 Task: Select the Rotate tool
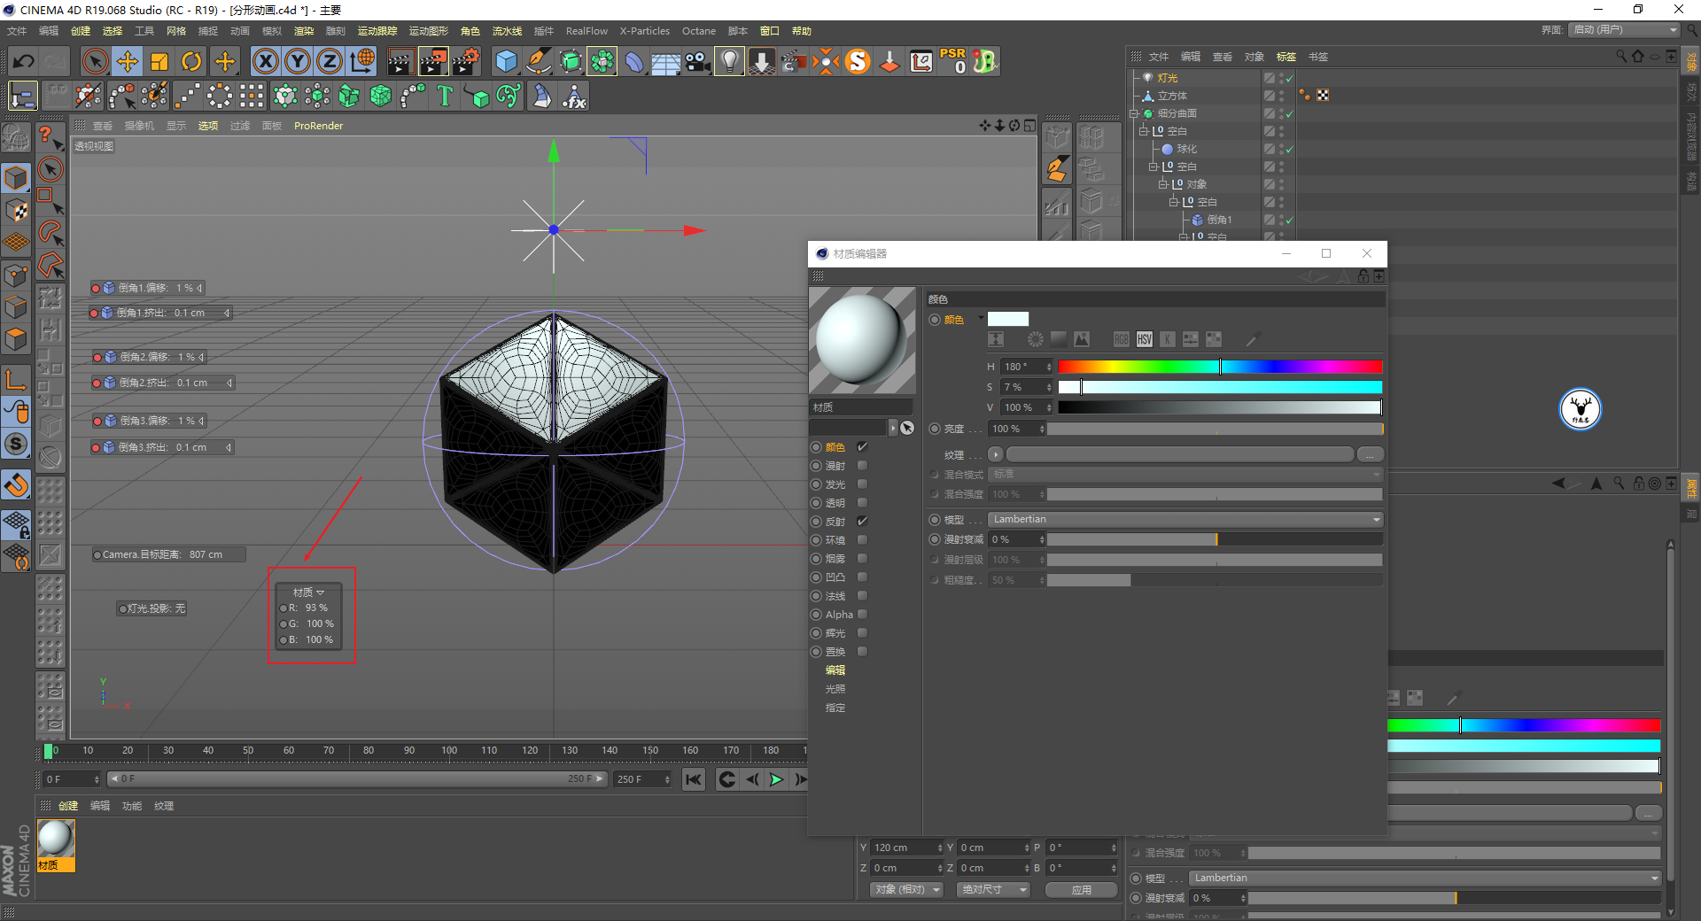click(x=191, y=61)
